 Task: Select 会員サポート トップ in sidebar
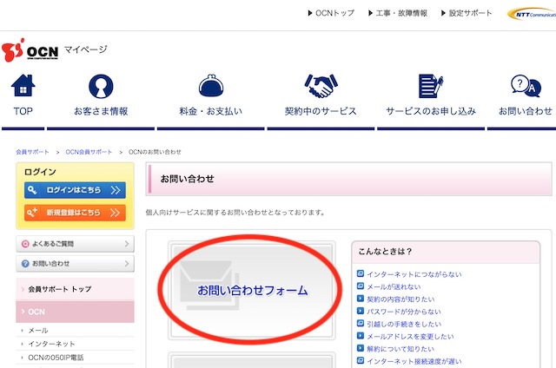coord(75,289)
